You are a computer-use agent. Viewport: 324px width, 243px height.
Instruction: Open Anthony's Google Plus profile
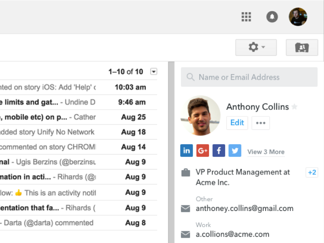[202, 151]
